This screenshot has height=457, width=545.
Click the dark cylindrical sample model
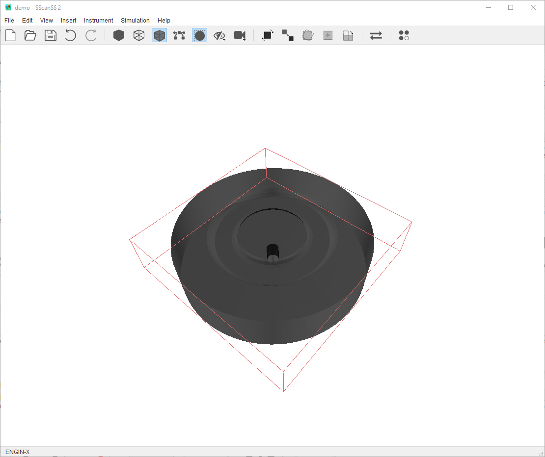click(x=272, y=256)
